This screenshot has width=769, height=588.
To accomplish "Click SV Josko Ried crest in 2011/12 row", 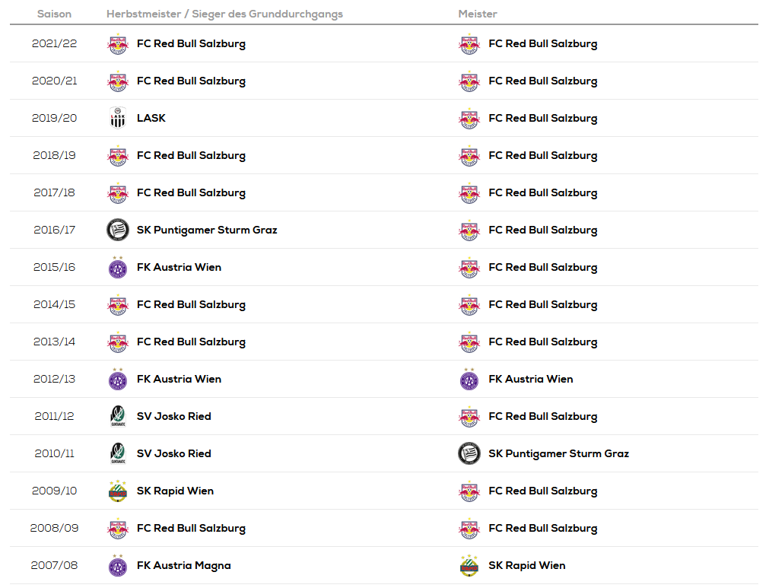I will [118, 416].
